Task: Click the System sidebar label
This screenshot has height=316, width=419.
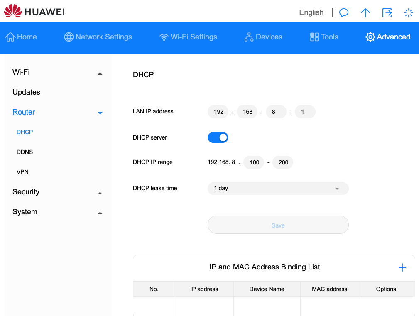Action: tap(25, 212)
